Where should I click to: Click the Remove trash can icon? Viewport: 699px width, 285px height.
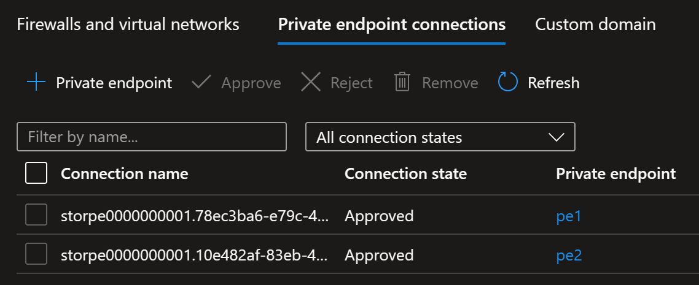pos(402,83)
